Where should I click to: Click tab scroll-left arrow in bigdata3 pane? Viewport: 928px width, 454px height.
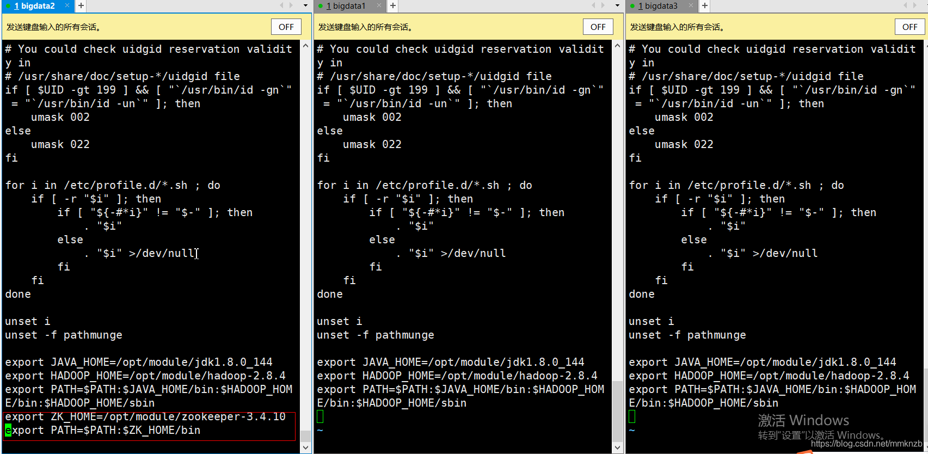tap(906, 5)
